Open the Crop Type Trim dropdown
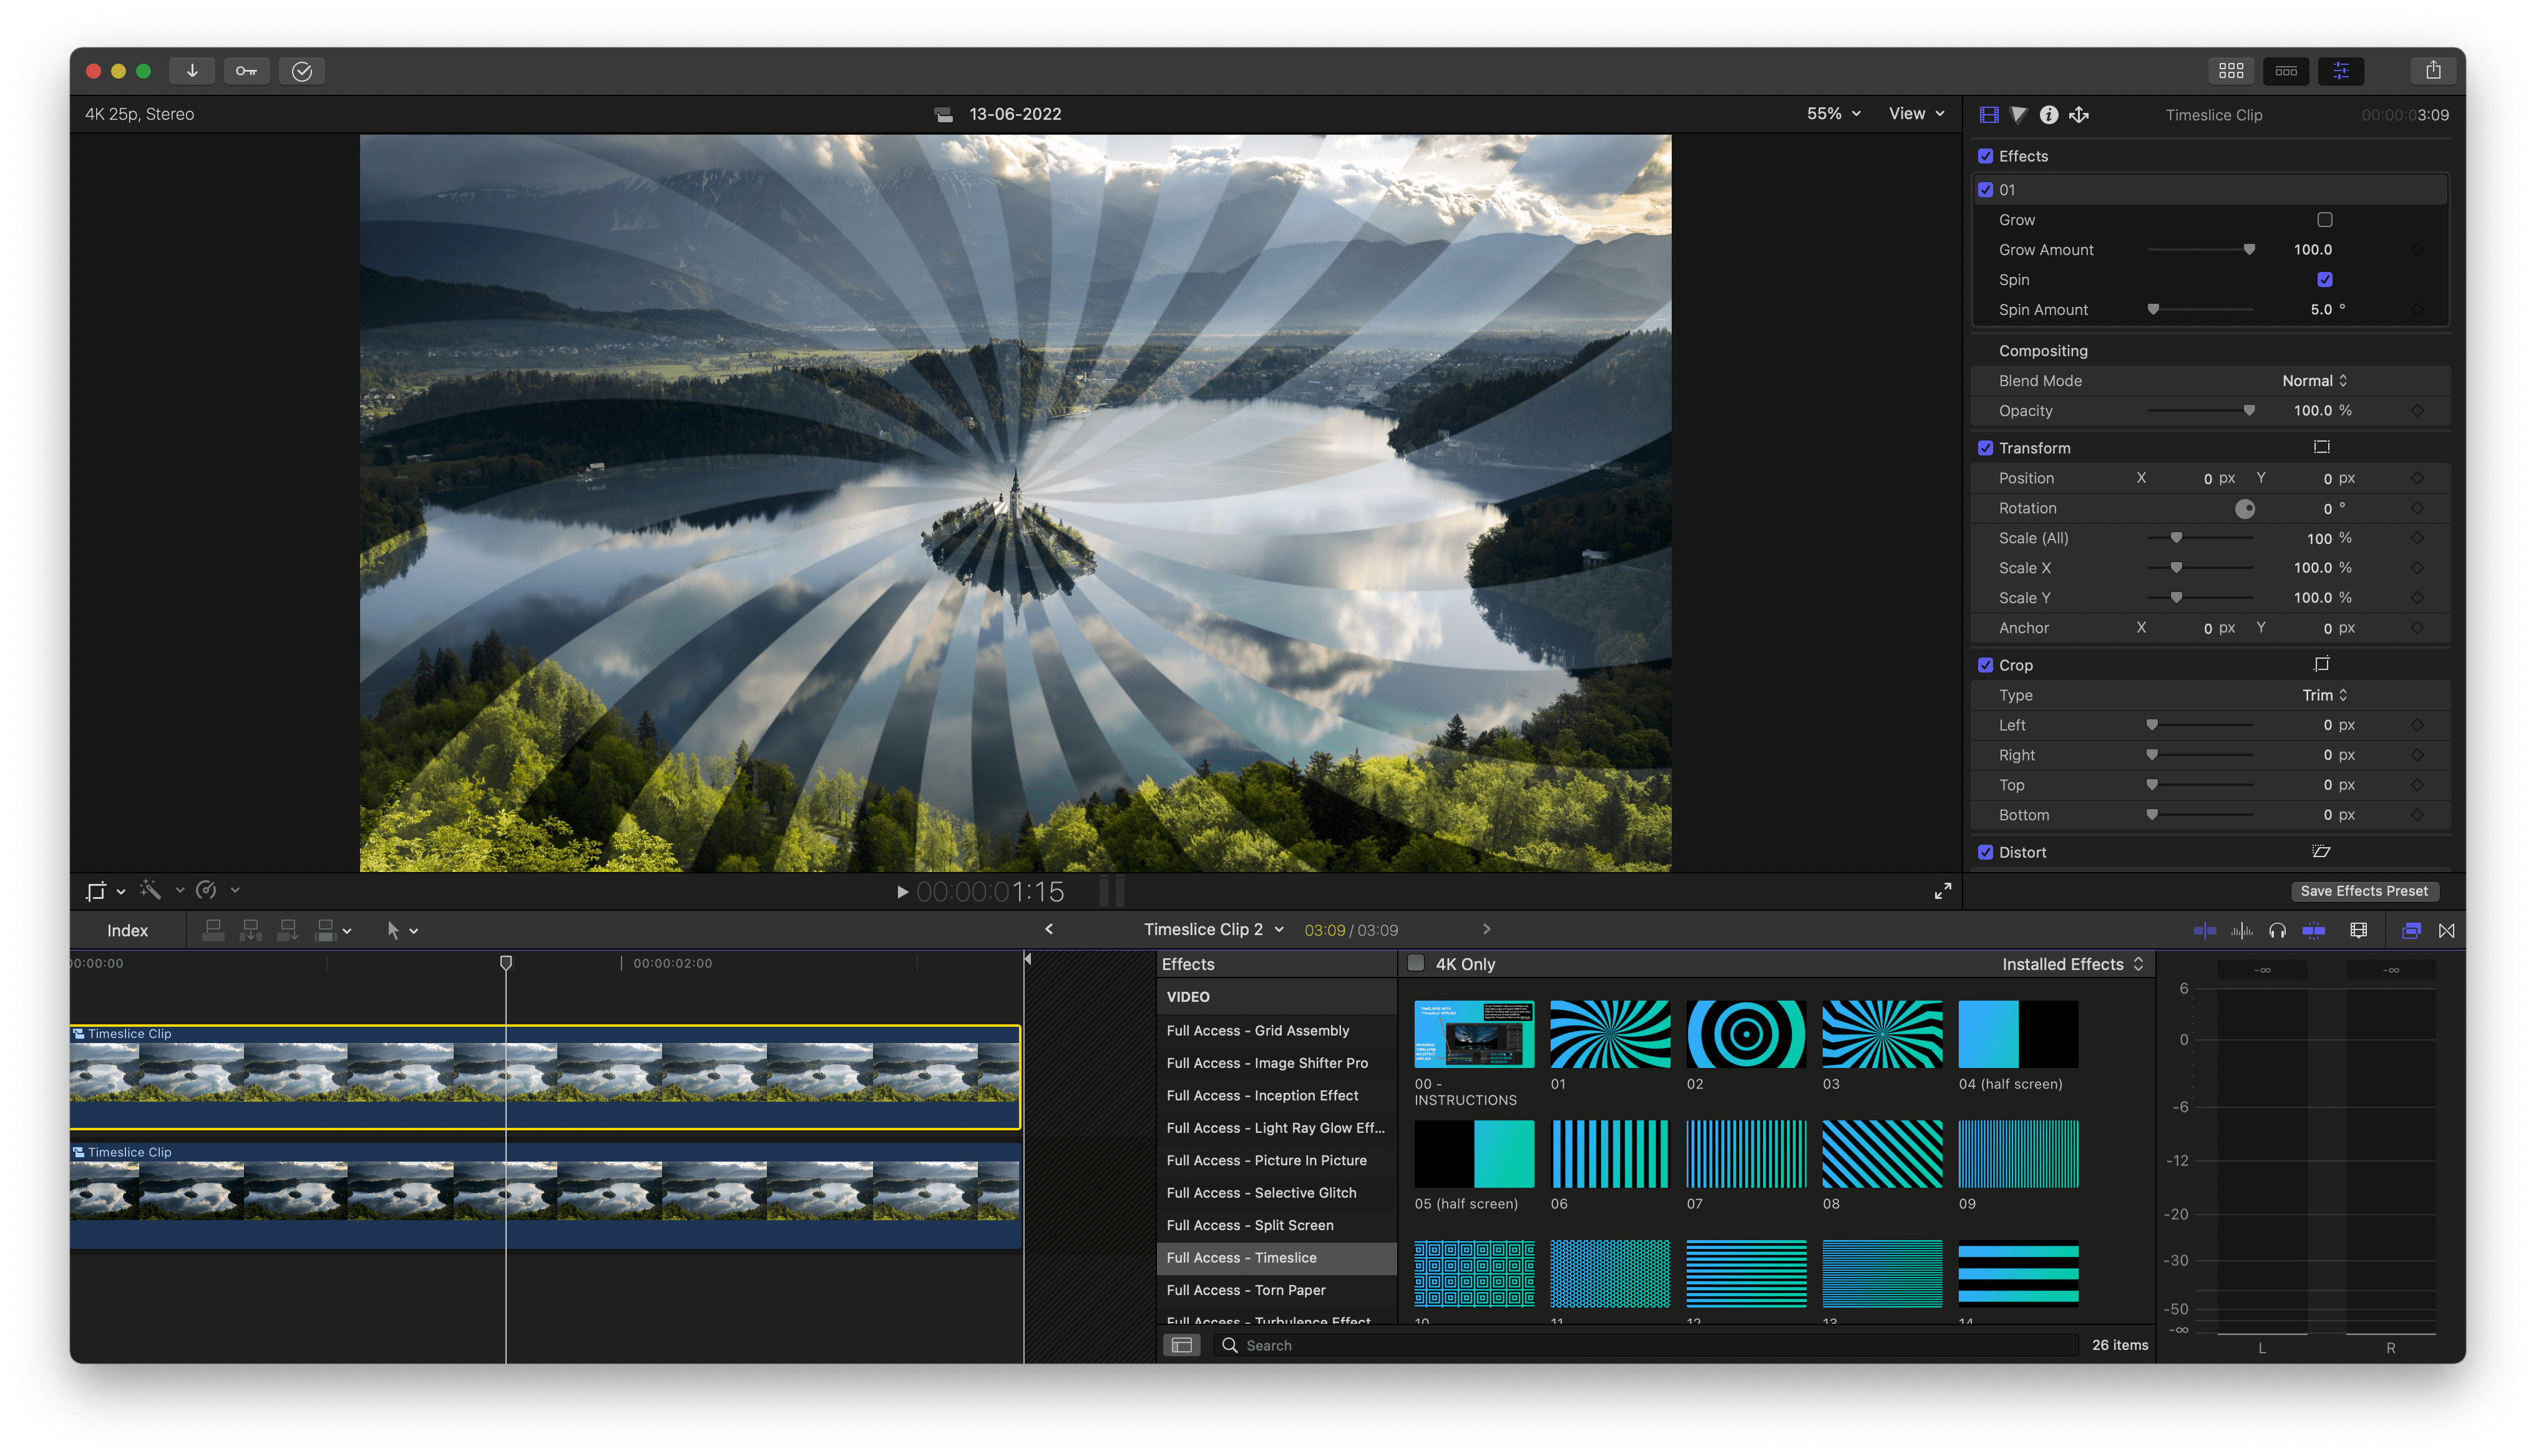The image size is (2536, 1456). 2324,695
